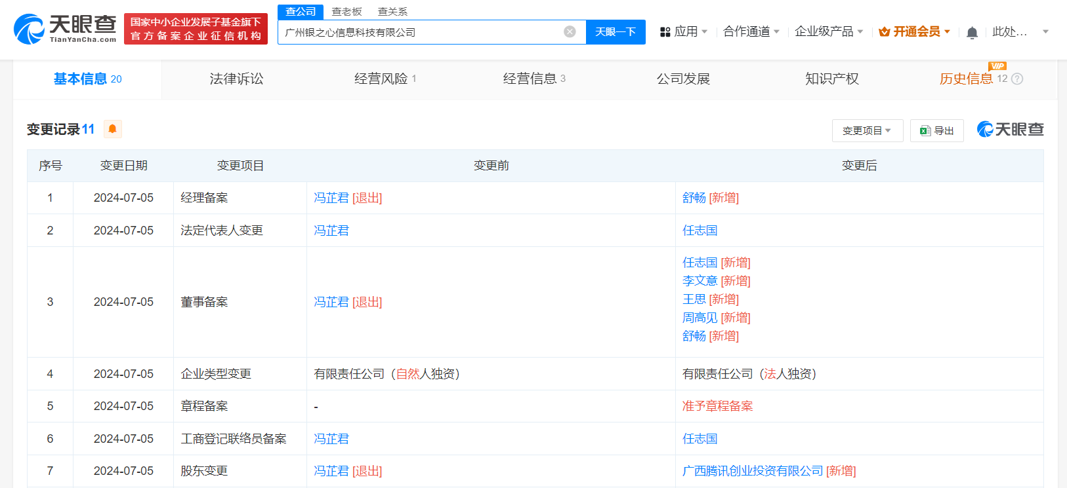Click the TianYanCha logo in header
This screenshot has width=1067, height=488.
pos(65,29)
